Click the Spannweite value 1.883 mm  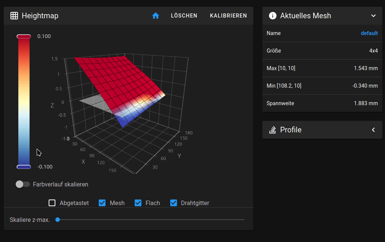(366, 103)
